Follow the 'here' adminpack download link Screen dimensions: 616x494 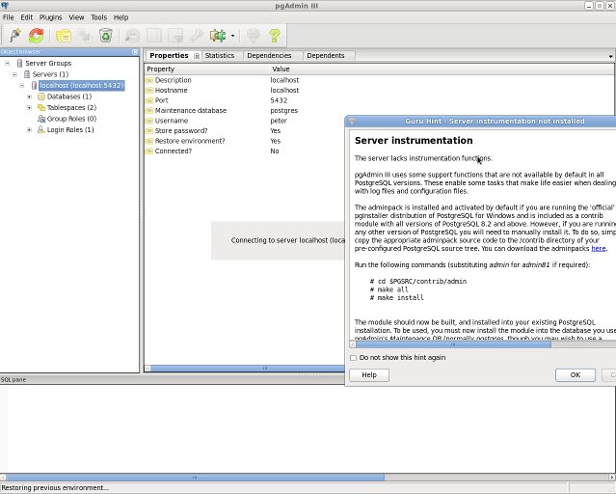click(x=598, y=249)
